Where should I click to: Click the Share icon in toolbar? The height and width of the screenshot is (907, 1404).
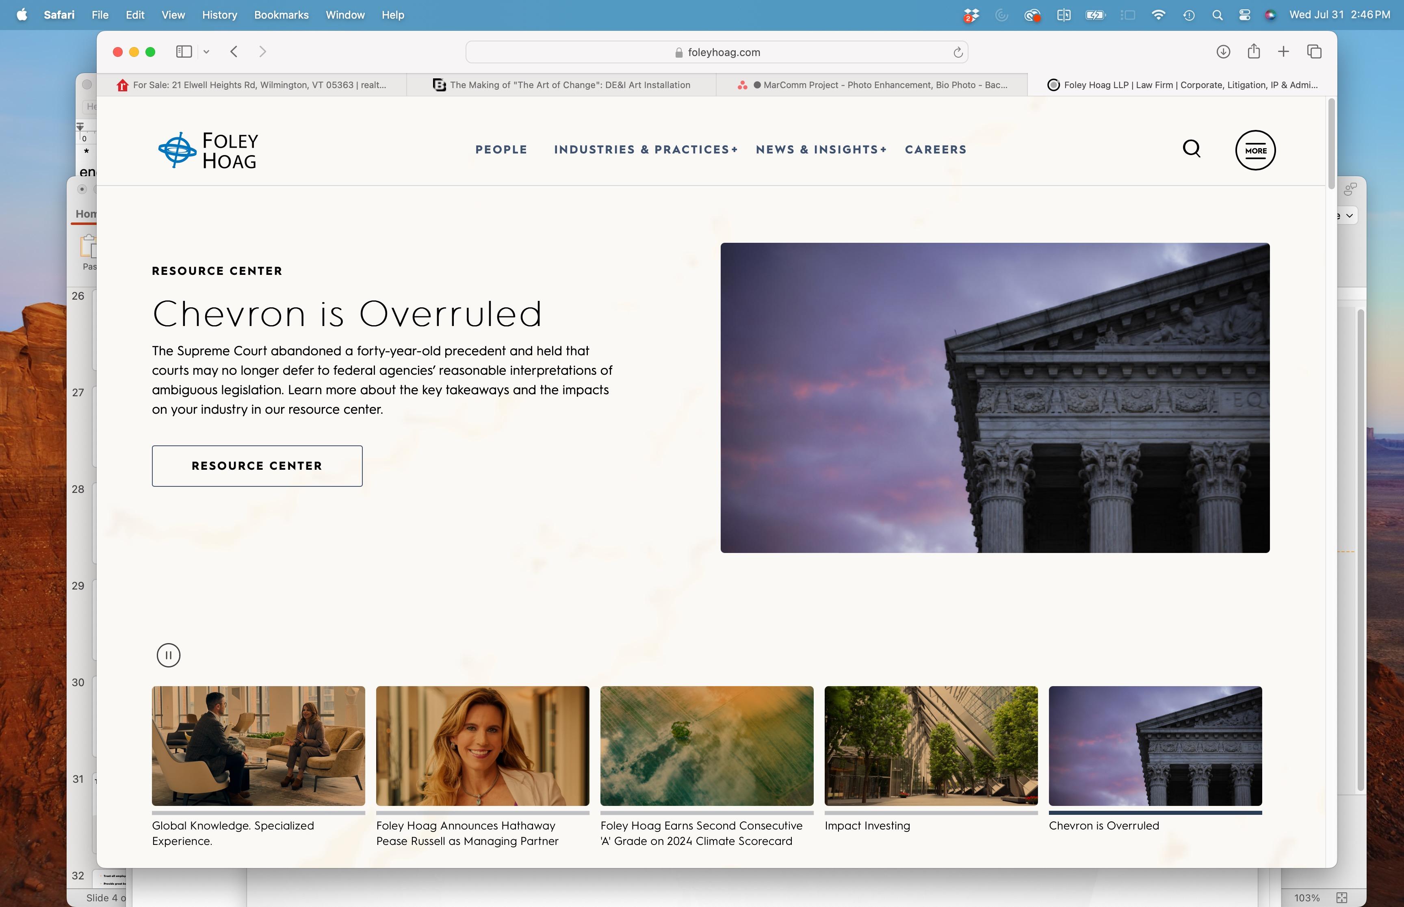[1253, 52]
